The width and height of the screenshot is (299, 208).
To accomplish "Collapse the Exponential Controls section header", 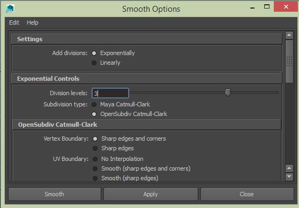I will [x=146, y=79].
